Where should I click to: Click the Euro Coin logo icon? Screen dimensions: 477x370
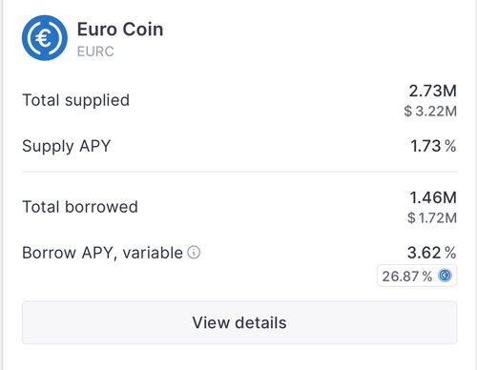pos(45,38)
